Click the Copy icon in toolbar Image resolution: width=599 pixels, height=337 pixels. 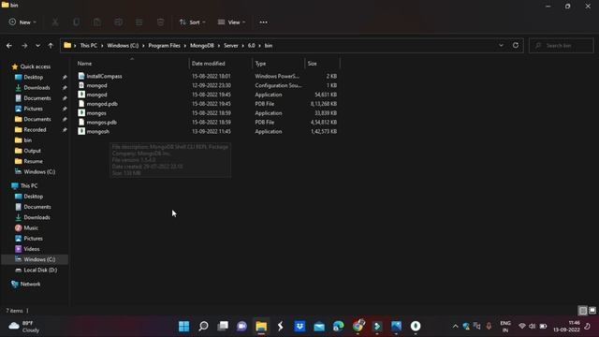[x=77, y=22]
